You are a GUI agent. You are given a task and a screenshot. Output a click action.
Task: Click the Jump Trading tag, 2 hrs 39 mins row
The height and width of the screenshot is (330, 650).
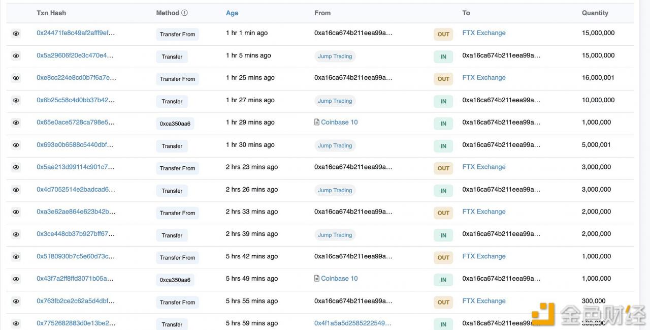point(335,235)
